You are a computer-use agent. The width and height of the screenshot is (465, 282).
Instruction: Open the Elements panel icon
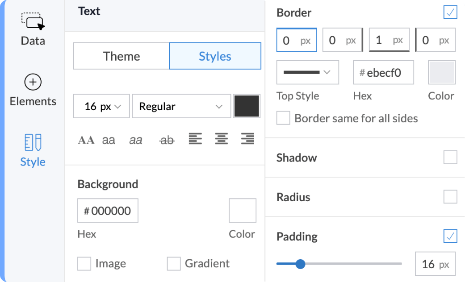pyautogui.click(x=33, y=83)
